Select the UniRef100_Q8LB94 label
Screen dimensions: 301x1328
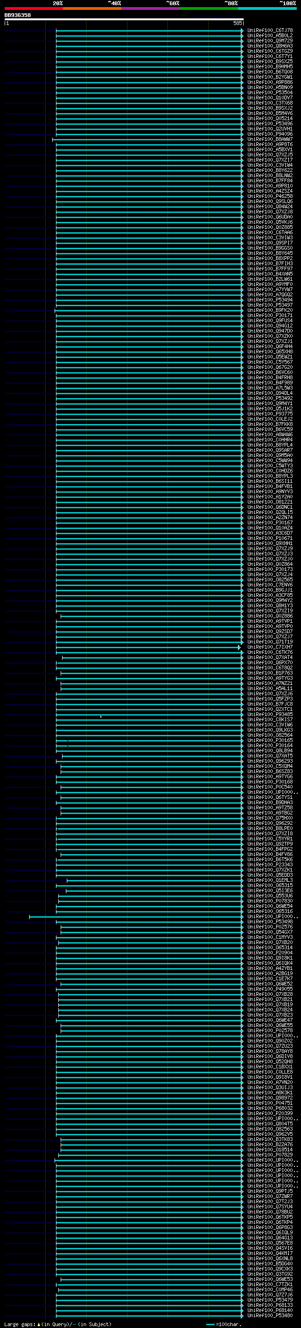[270, 750]
